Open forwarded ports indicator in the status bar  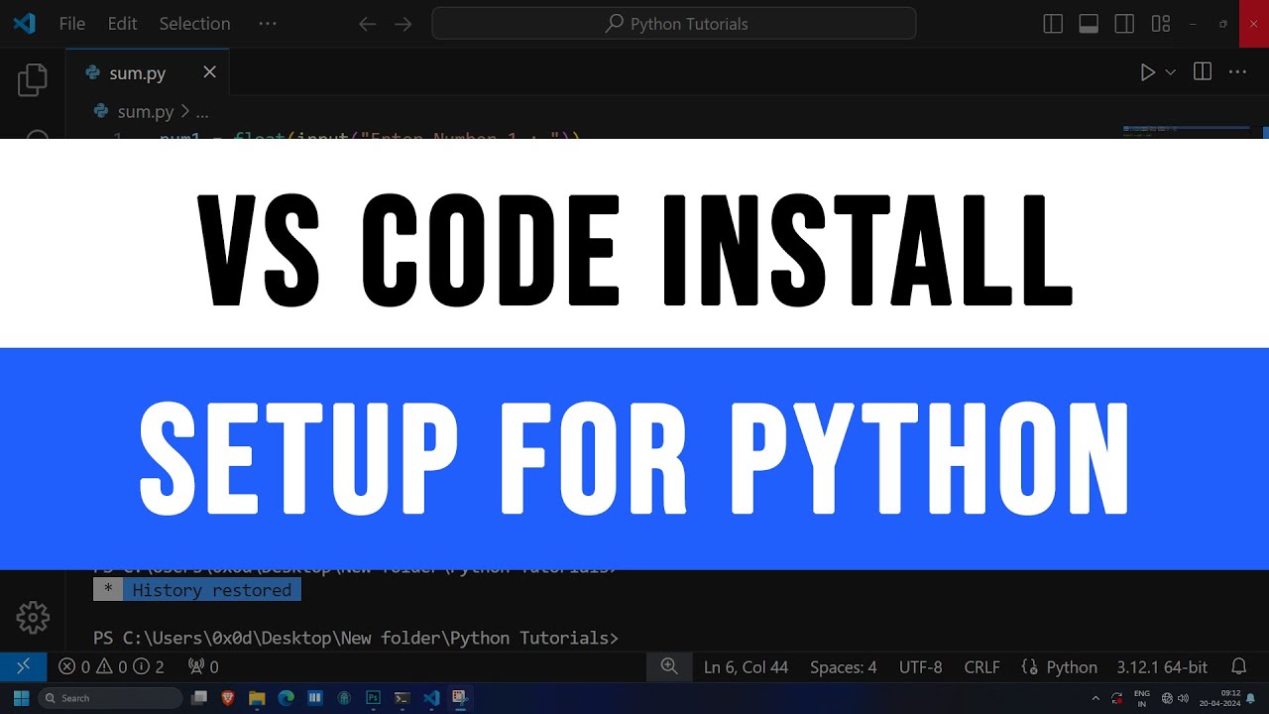click(x=203, y=667)
